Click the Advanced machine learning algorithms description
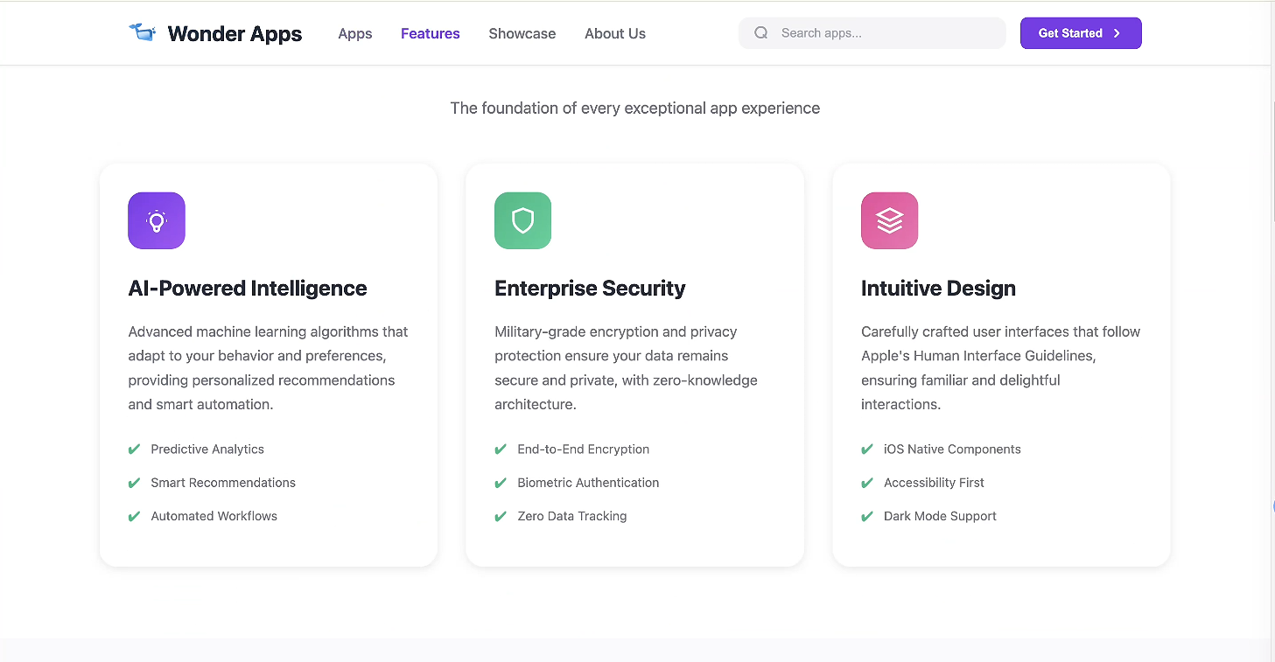This screenshot has height=662, width=1275. click(269, 368)
